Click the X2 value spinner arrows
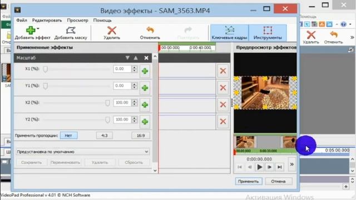This screenshot has width=356, height=200. (135, 102)
